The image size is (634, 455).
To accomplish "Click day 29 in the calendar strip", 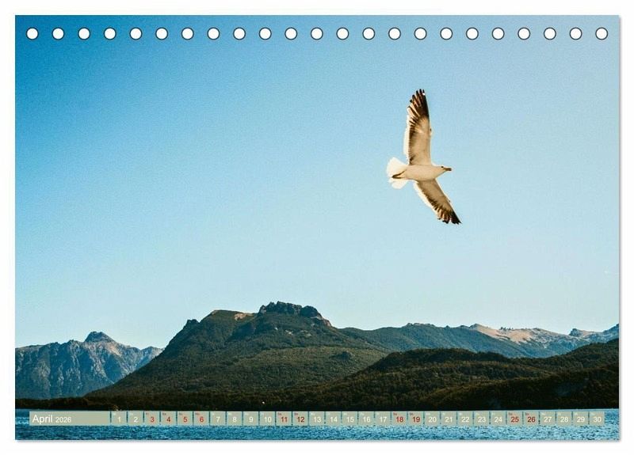I will pyautogui.click(x=581, y=419).
